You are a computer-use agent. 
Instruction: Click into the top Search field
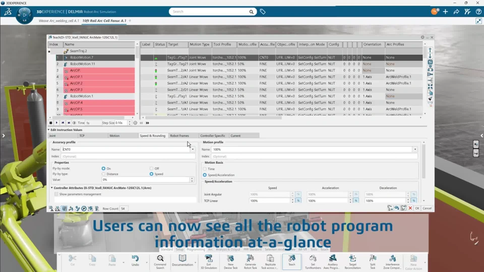click(209, 12)
